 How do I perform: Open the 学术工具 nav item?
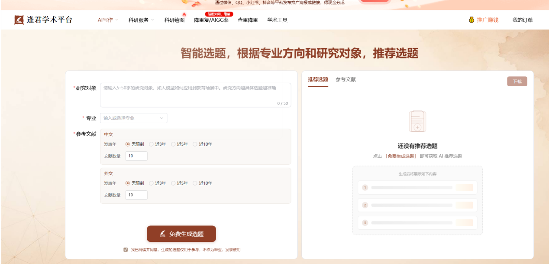coord(277,20)
